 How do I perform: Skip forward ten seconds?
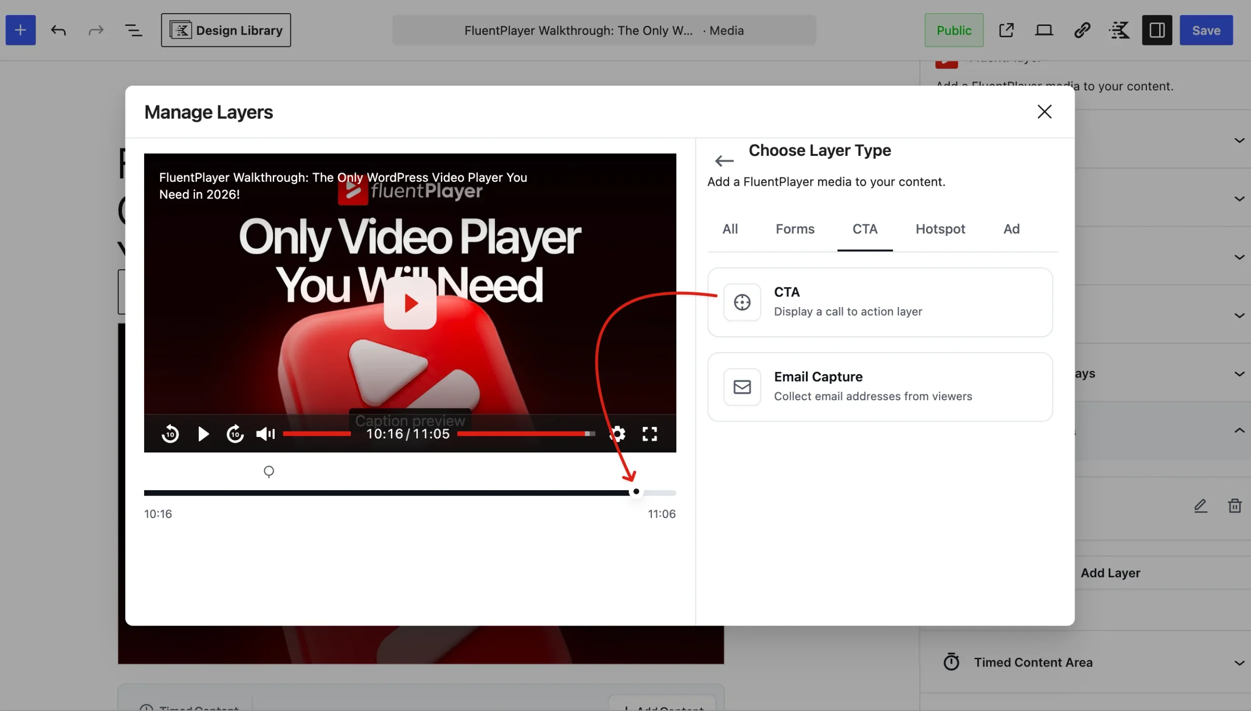(235, 434)
